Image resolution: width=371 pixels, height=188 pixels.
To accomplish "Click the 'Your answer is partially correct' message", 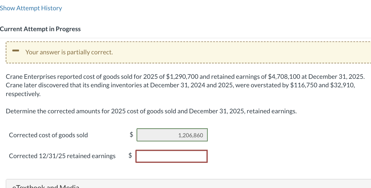I will coord(69,52).
